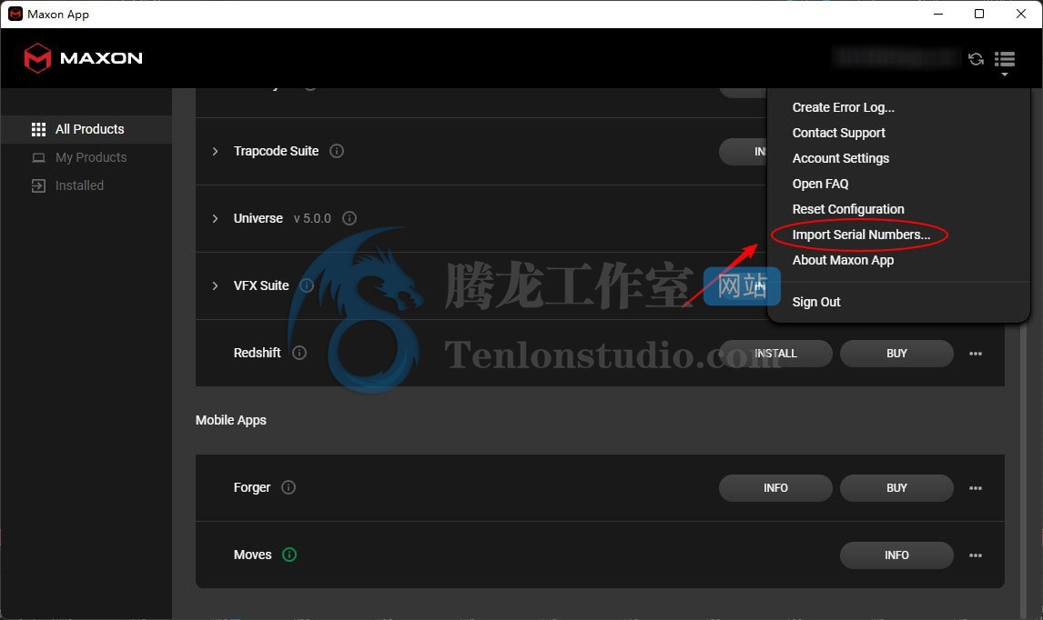Open Moves more options ellipsis
The image size is (1043, 620).
[975, 555]
